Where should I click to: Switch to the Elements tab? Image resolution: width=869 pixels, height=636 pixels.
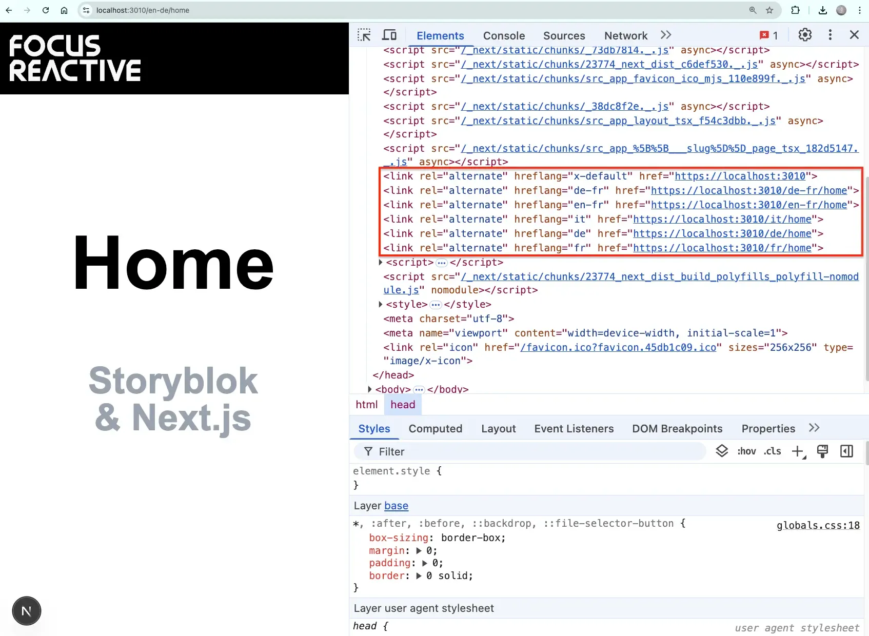pos(440,36)
